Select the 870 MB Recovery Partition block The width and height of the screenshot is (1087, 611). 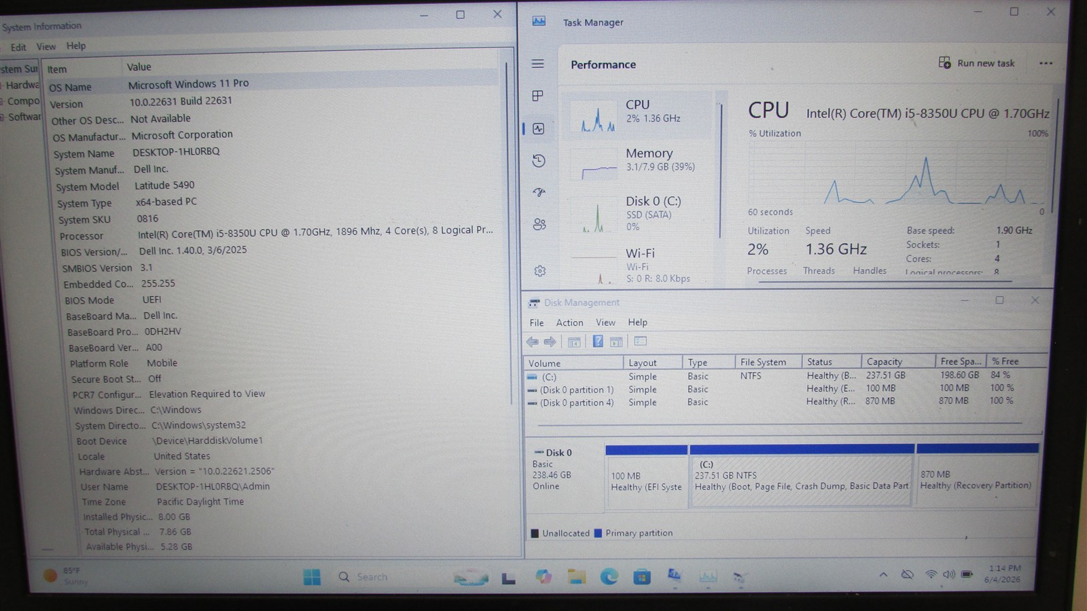pos(977,475)
